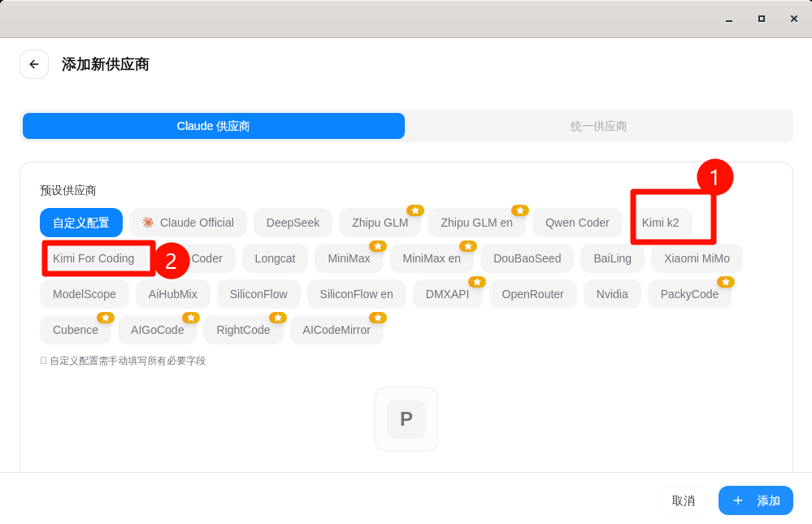Viewport: 812px width, 524px height.
Task: Switch to 统一供应商 tab
Action: pyautogui.click(x=598, y=126)
